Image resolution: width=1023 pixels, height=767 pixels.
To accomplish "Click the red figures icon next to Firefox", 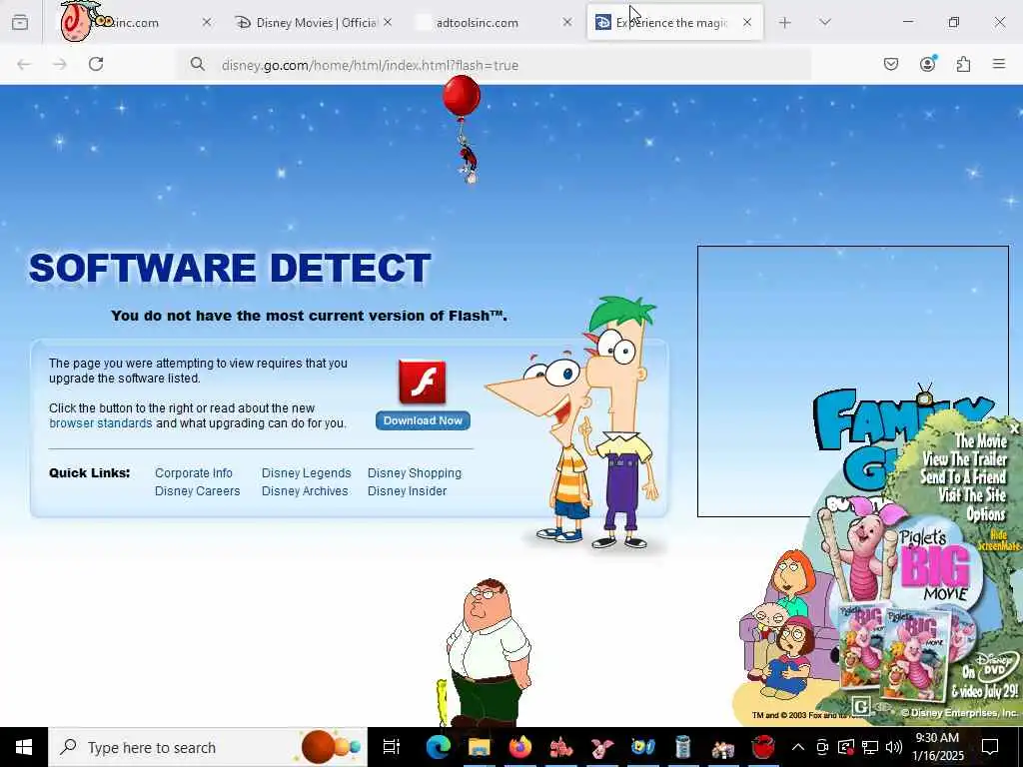I will pos(561,747).
